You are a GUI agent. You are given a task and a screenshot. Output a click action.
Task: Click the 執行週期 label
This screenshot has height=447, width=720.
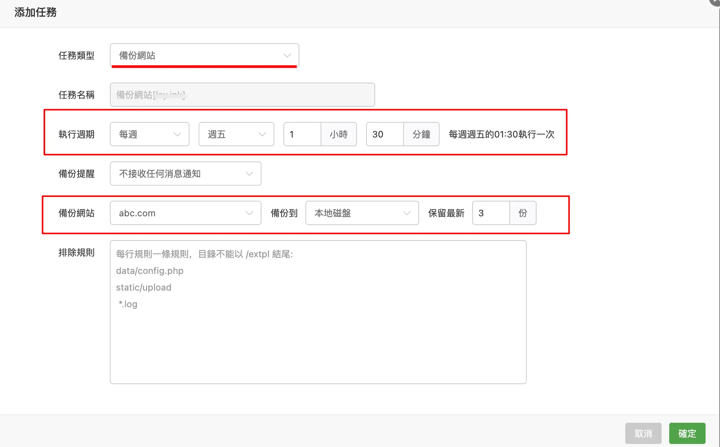(x=76, y=134)
